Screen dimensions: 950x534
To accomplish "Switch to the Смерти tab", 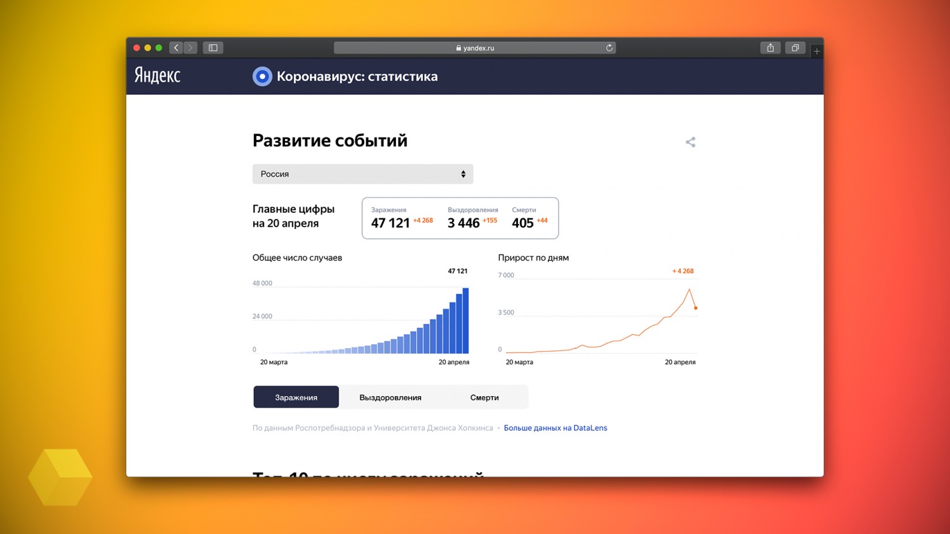I will click(484, 397).
